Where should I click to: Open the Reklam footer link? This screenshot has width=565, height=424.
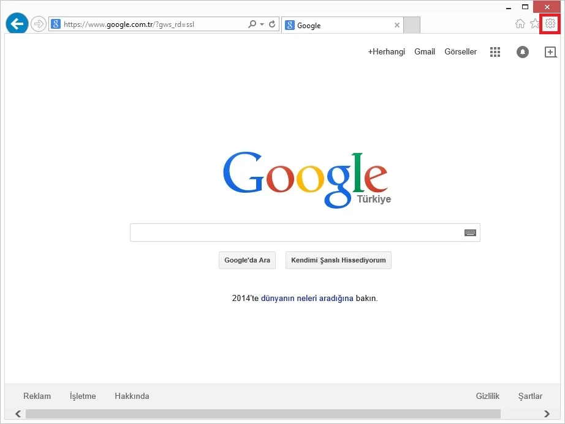point(37,396)
